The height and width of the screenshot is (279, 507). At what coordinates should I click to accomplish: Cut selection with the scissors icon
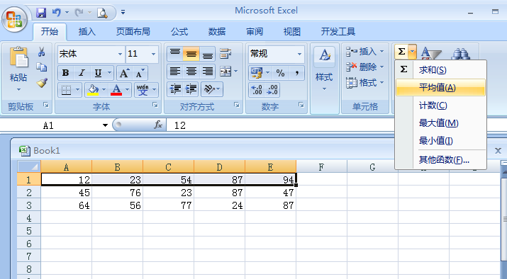click(x=41, y=52)
